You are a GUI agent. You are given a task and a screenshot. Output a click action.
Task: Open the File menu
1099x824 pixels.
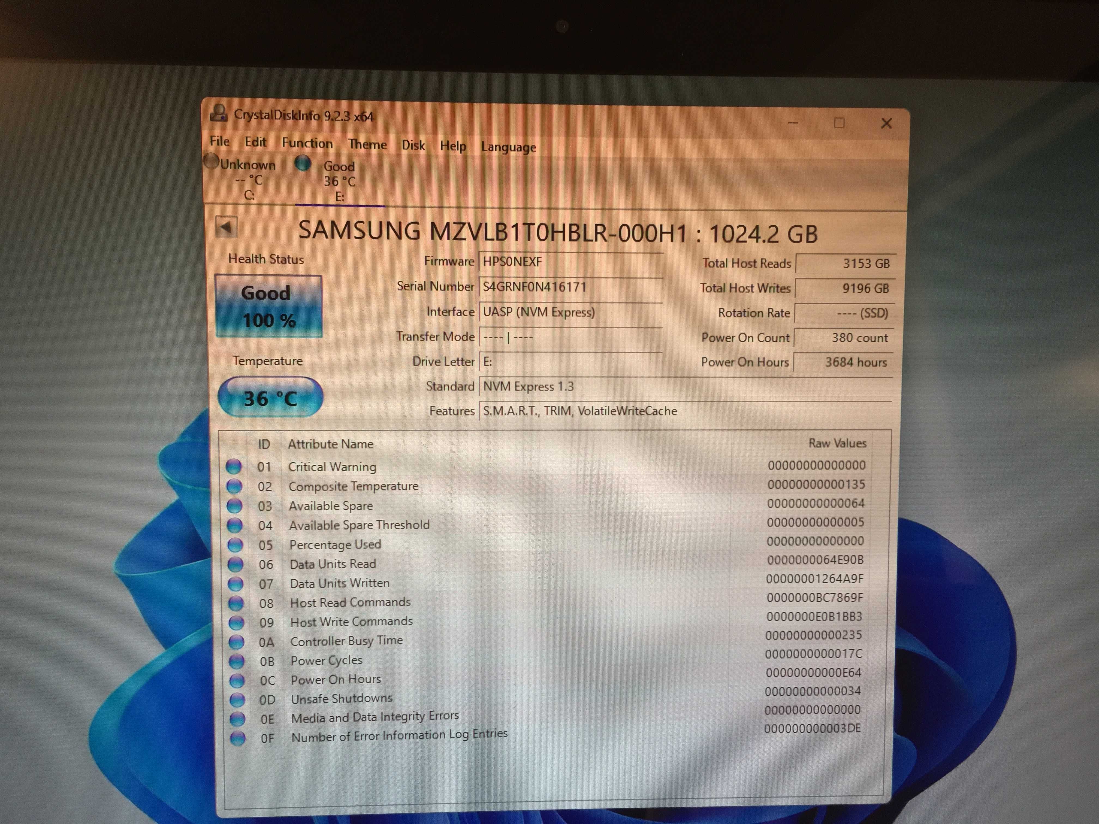coord(220,141)
